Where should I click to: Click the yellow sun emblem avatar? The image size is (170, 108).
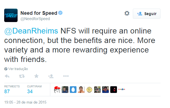tap(89, 90)
